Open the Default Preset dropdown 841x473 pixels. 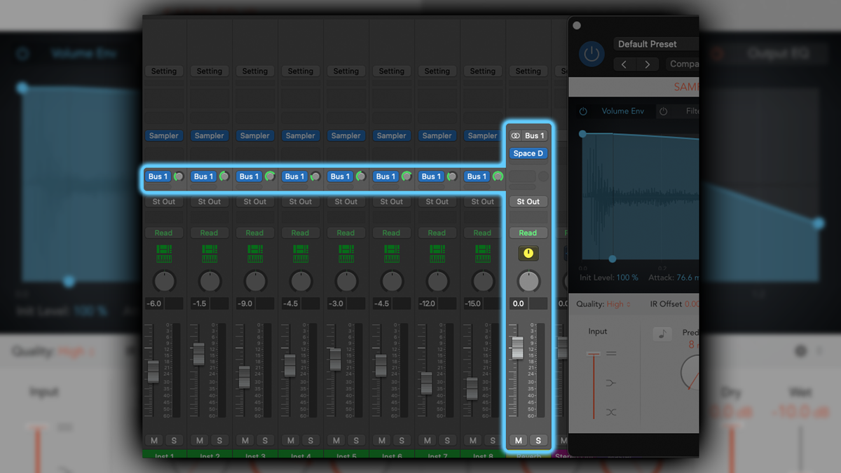coord(655,43)
